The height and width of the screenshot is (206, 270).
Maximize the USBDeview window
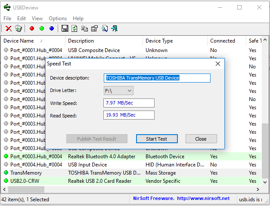[x=239, y=7]
